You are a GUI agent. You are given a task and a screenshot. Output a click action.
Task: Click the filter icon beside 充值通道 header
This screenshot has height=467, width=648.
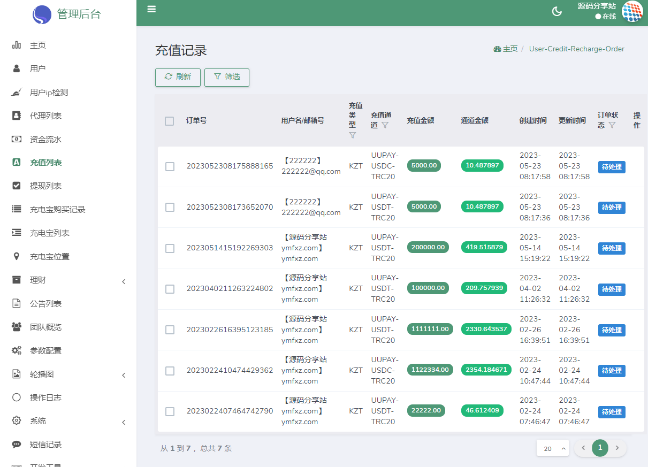tap(385, 125)
